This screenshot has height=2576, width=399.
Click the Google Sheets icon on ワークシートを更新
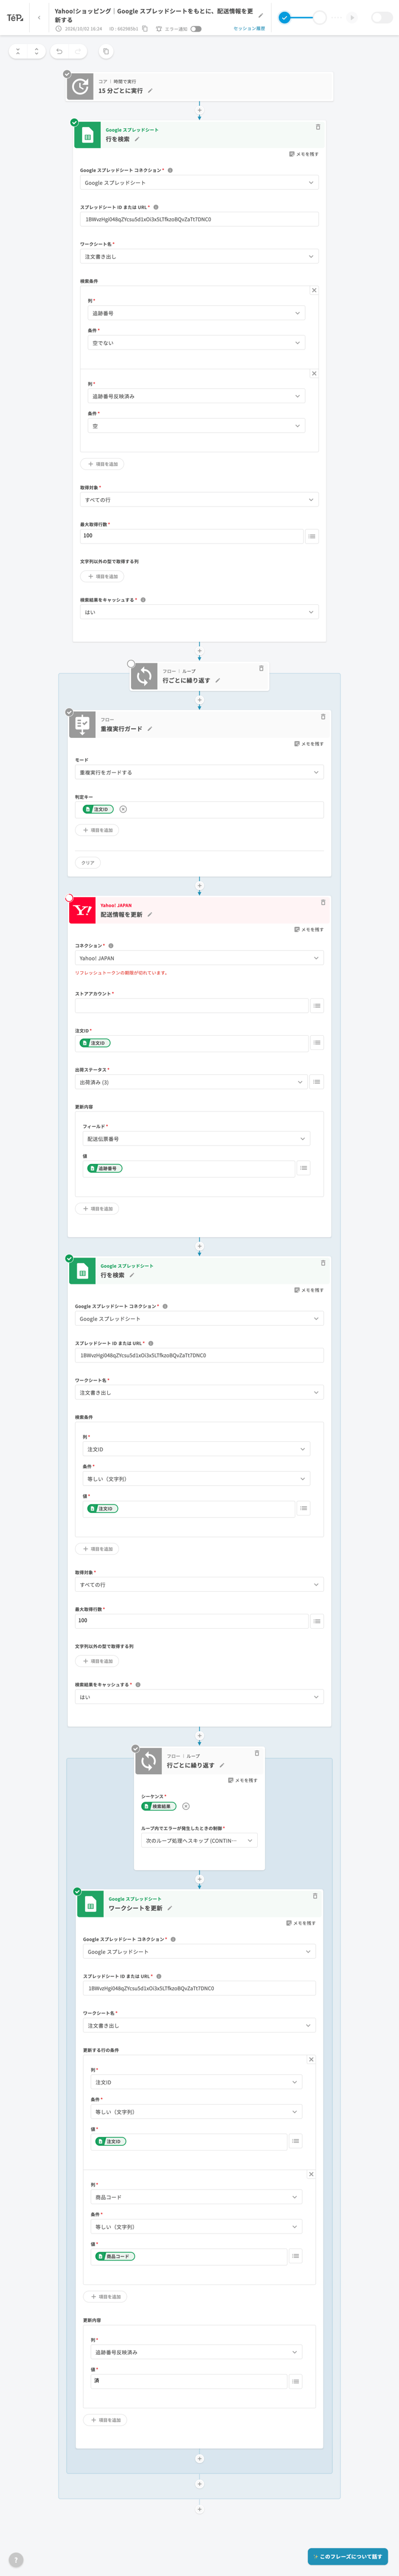91,1904
